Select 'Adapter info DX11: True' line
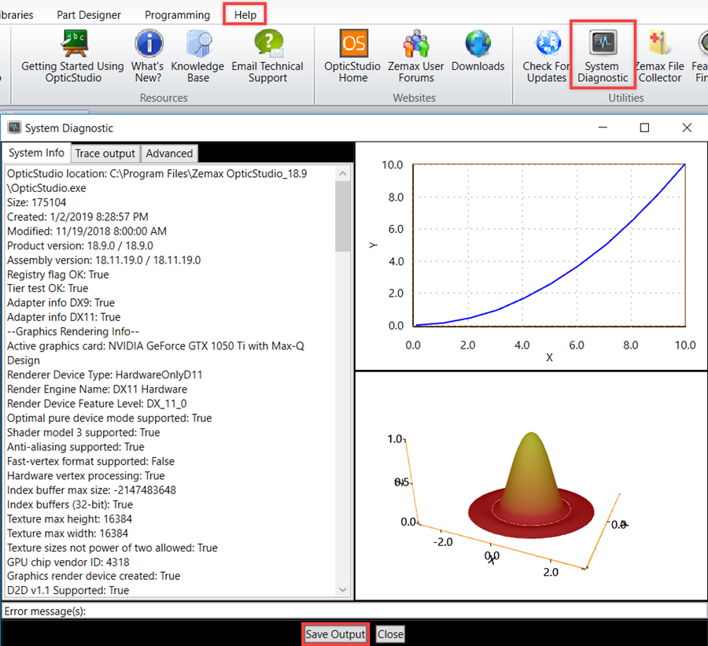This screenshot has width=708, height=646. pos(64,317)
